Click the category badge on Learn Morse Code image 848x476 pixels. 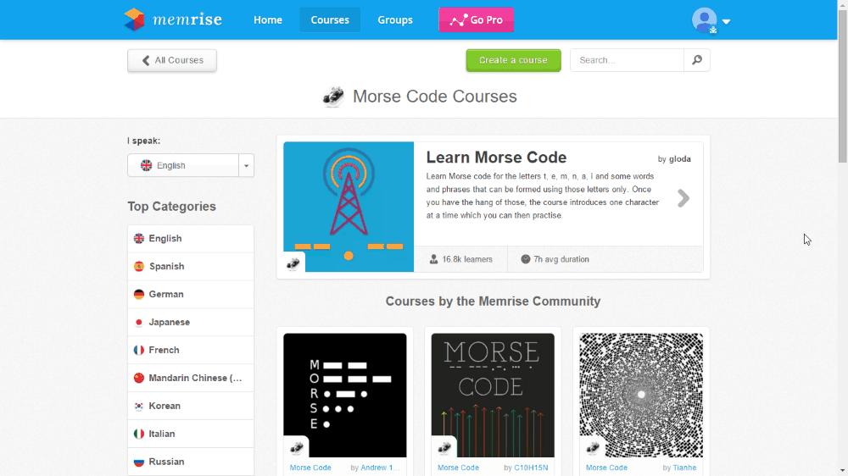point(293,263)
